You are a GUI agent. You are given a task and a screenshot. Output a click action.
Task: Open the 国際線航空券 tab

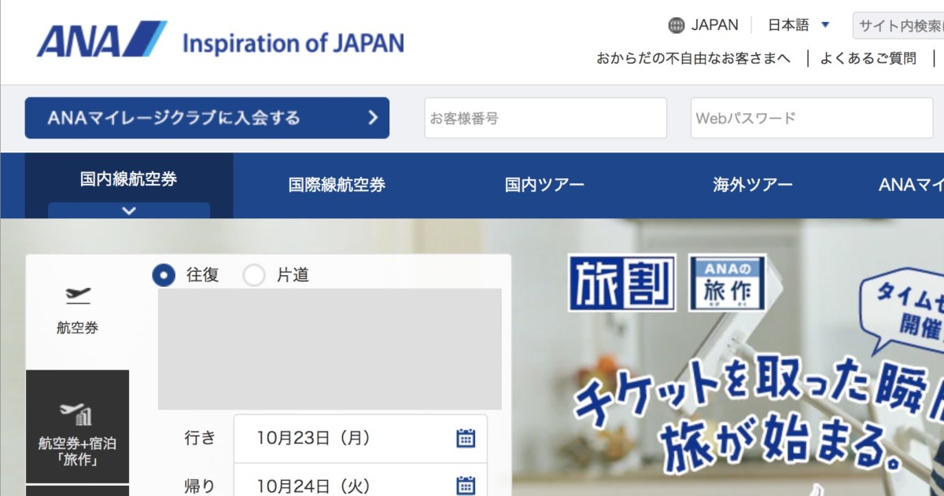coord(337,186)
